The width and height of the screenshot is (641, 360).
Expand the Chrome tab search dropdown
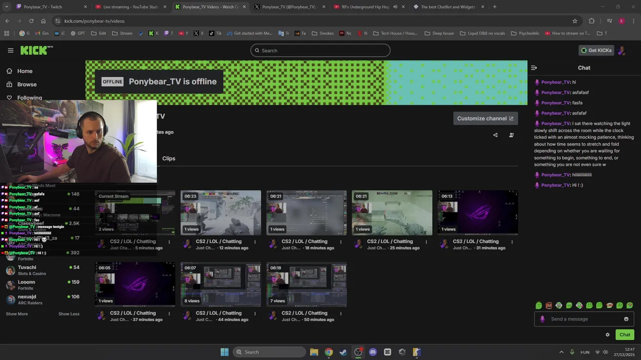point(7,6)
